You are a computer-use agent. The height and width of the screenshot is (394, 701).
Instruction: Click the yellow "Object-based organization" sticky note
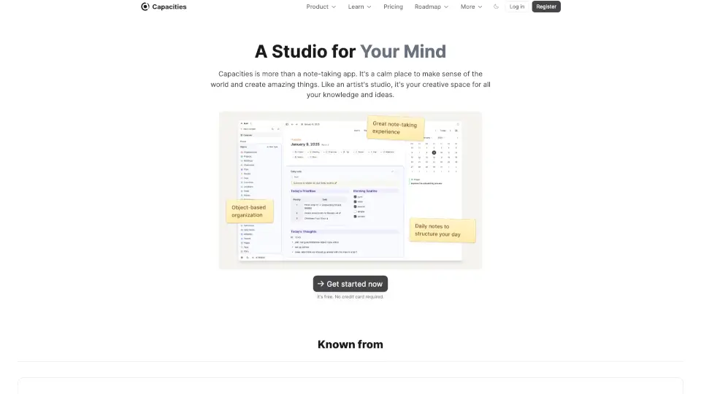click(x=248, y=212)
